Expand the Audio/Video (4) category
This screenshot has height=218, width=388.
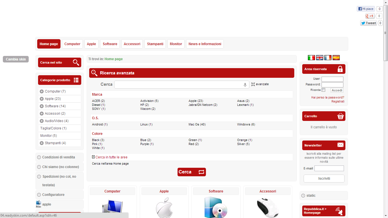click(x=42, y=121)
